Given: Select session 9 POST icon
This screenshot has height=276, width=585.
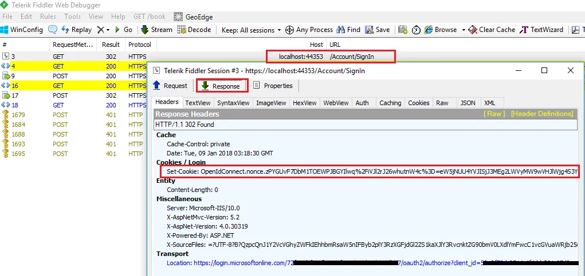Looking at the screenshot, I should (x=6, y=76).
